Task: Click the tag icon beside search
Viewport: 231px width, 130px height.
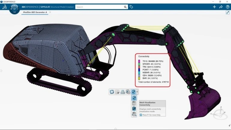Action: [x=131, y=7]
